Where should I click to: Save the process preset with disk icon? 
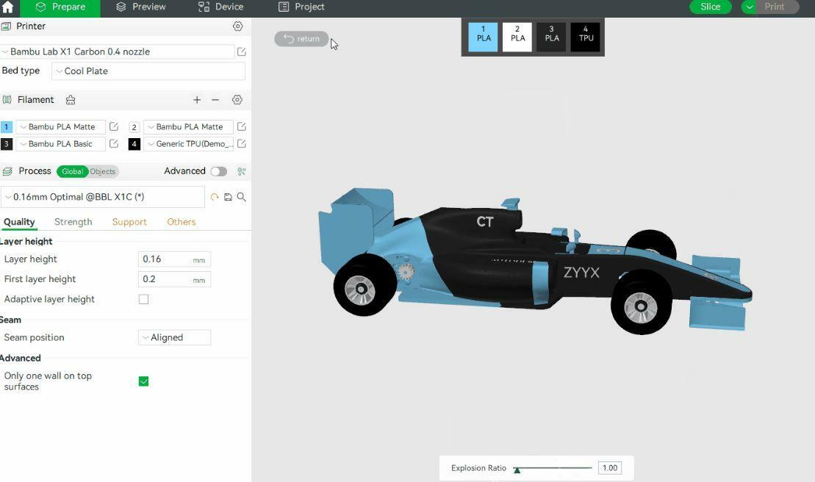coord(228,197)
